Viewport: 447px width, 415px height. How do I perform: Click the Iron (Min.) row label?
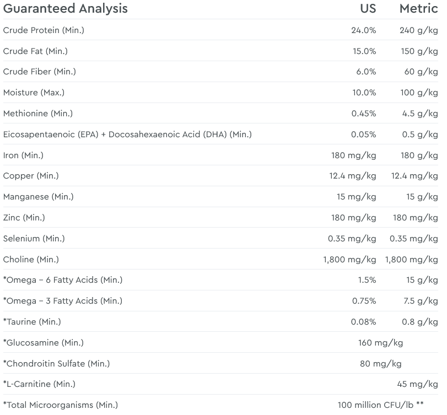(x=23, y=155)
